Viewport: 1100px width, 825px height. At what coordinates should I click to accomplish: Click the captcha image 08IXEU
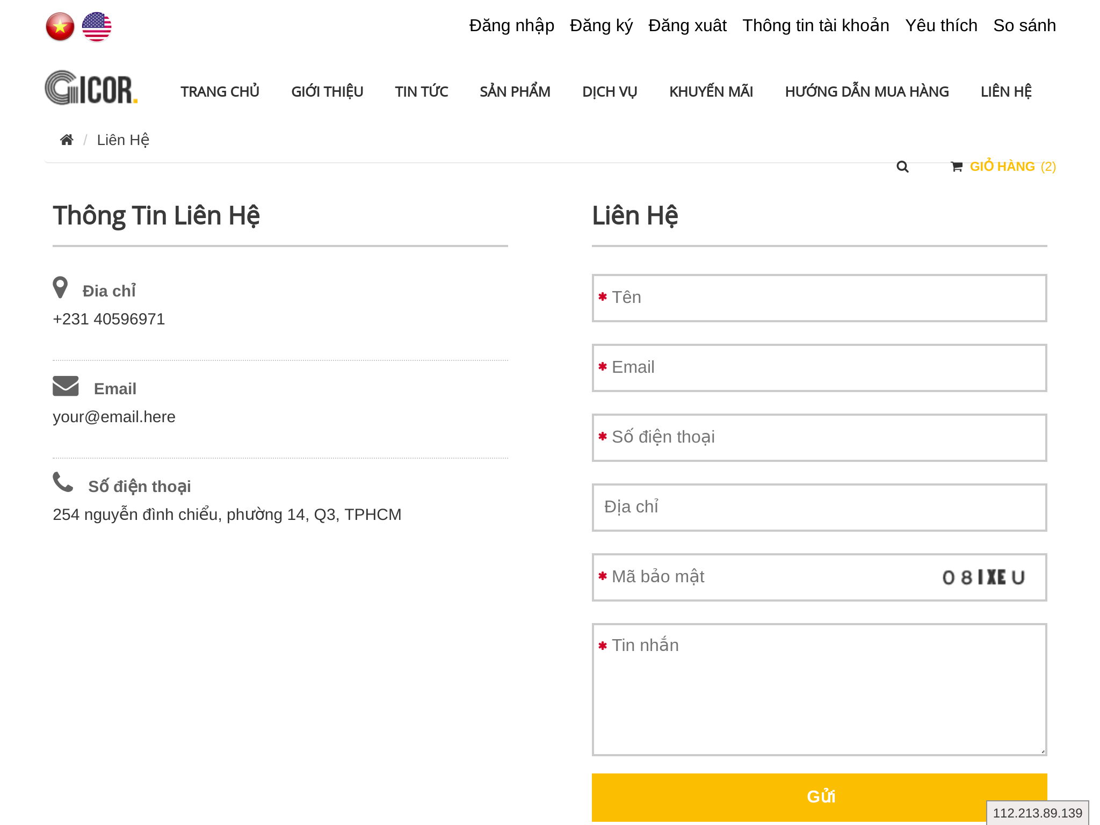click(983, 577)
